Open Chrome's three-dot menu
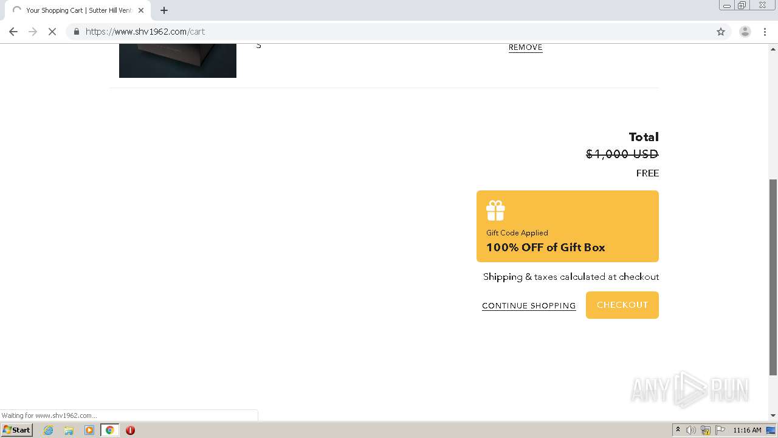Screen dimensions: 778x438 (x=765, y=32)
